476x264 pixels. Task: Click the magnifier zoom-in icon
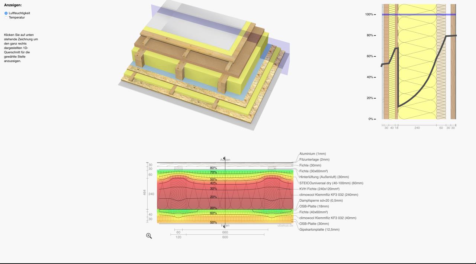click(x=149, y=236)
